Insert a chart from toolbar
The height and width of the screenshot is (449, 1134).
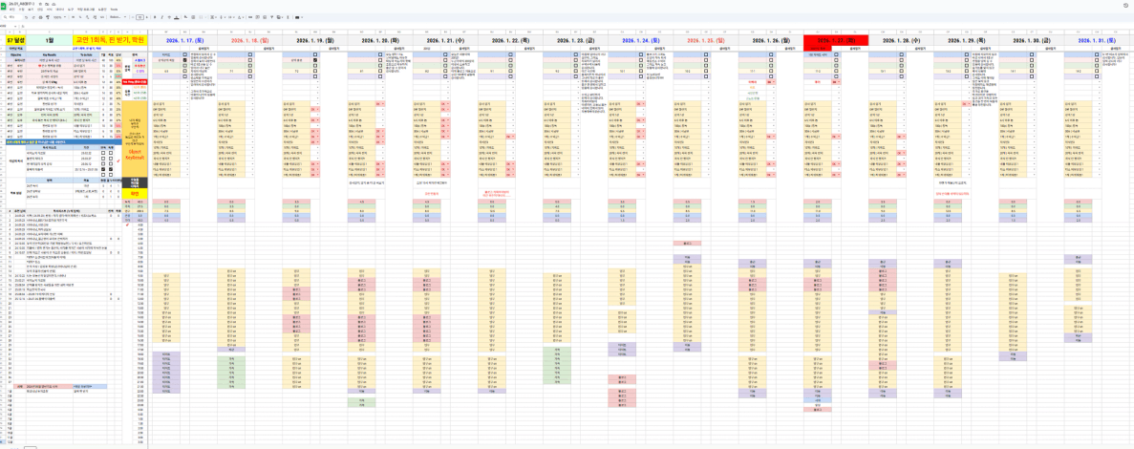[265, 17]
